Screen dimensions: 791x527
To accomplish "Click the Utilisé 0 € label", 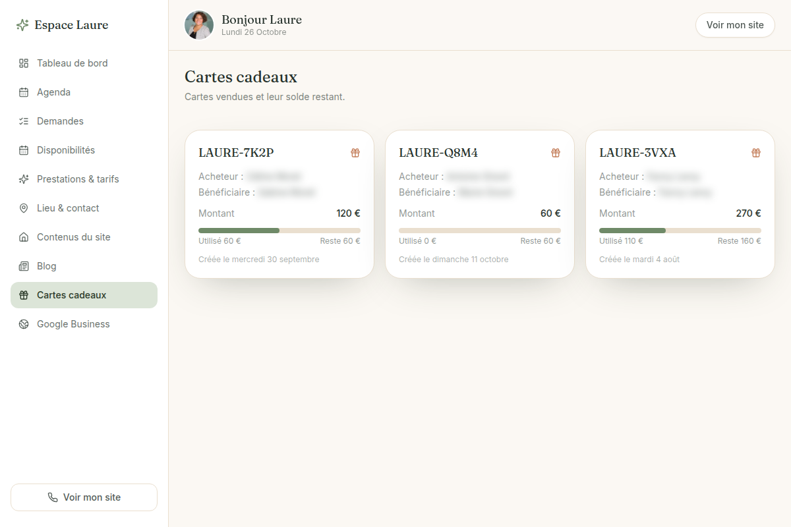I will (417, 241).
